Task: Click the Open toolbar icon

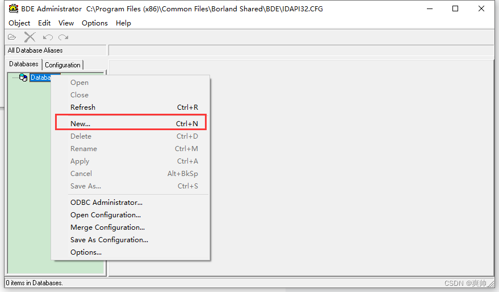Action: point(12,37)
